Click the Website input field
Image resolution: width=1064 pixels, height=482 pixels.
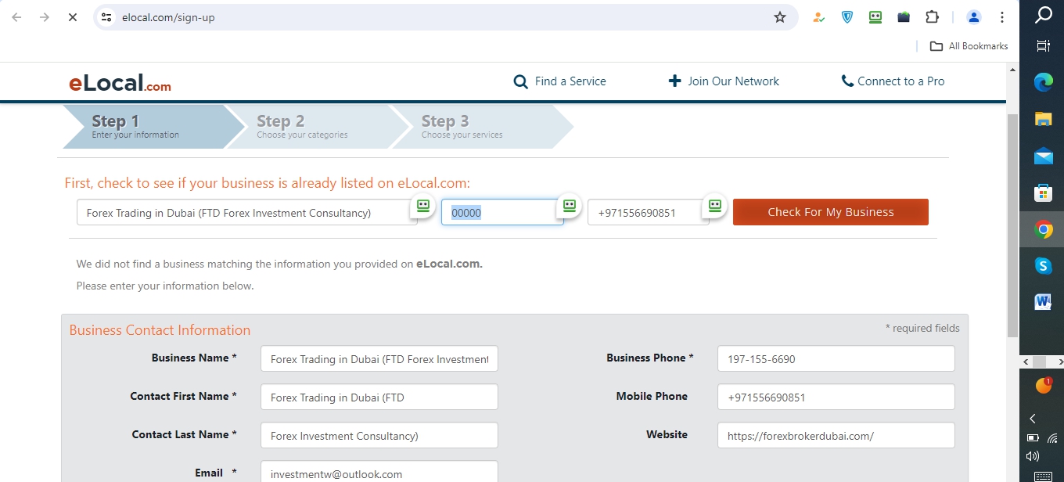[x=835, y=436]
